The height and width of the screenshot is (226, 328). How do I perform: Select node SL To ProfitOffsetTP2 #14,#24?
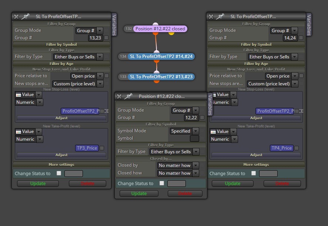[161, 56]
